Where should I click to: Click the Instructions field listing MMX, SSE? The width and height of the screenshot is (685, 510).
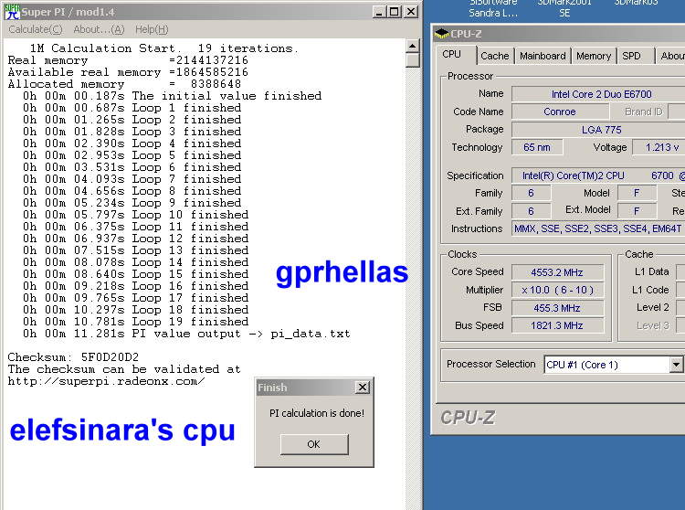pyautogui.click(x=598, y=228)
